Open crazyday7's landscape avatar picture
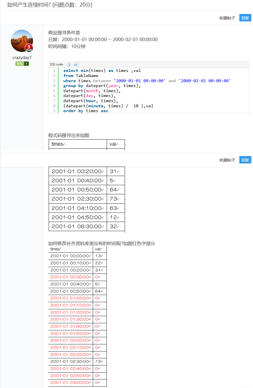The width and height of the screenshot is (253, 388). point(22,41)
